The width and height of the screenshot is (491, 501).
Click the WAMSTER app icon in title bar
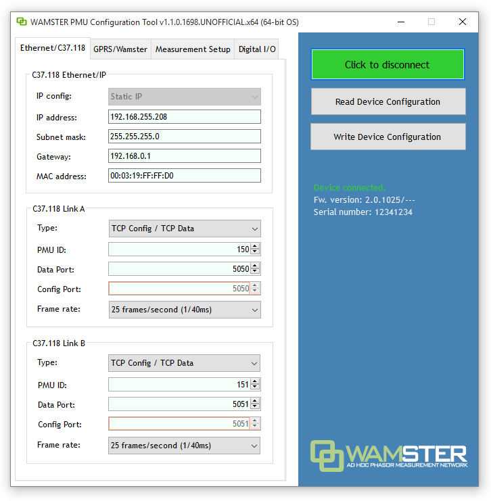pyautogui.click(x=22, y=22)
